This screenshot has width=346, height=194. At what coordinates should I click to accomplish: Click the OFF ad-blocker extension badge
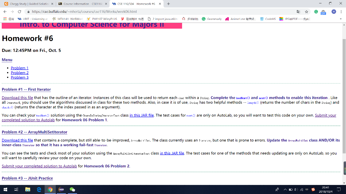pyautogui.click(x=323, y=12)
